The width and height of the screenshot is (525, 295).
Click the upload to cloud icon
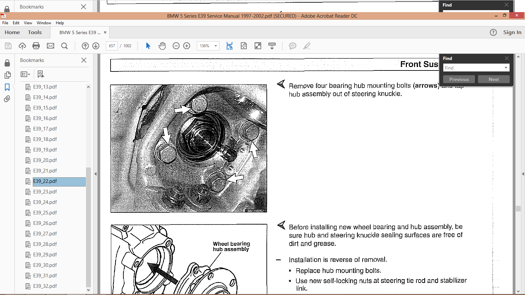(x=22, y=46)
